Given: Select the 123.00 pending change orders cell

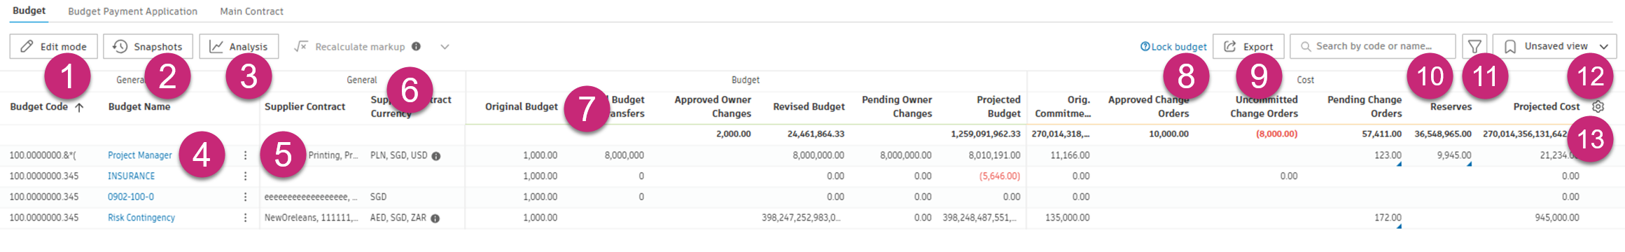Looking at the screenshot, I should (1388, 155).
